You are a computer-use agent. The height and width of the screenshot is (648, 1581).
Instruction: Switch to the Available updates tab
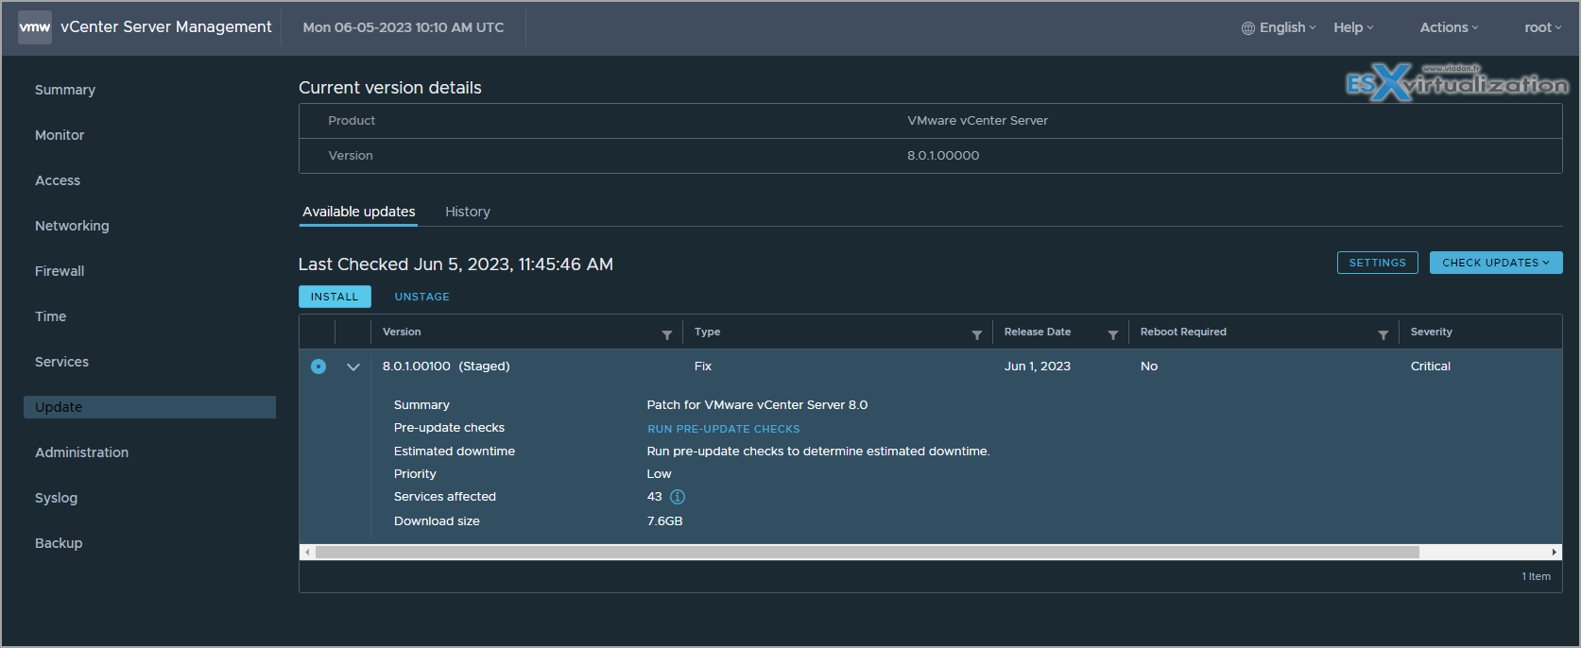coord(359,212)
